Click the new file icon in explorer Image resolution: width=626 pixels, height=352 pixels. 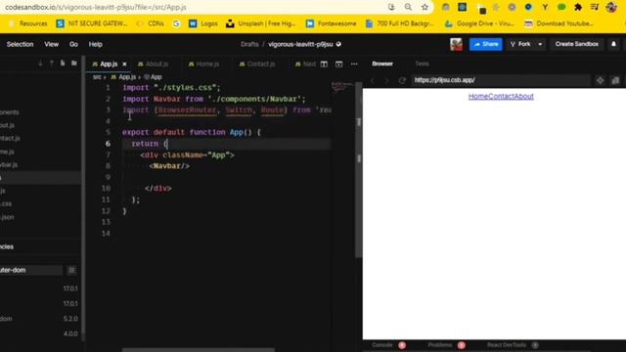pyautogui.click(x=63, y=63)
